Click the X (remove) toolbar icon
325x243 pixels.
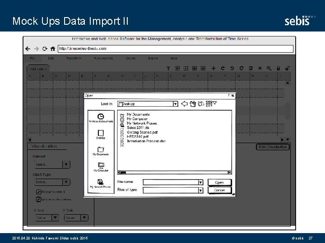pos(260,68)
